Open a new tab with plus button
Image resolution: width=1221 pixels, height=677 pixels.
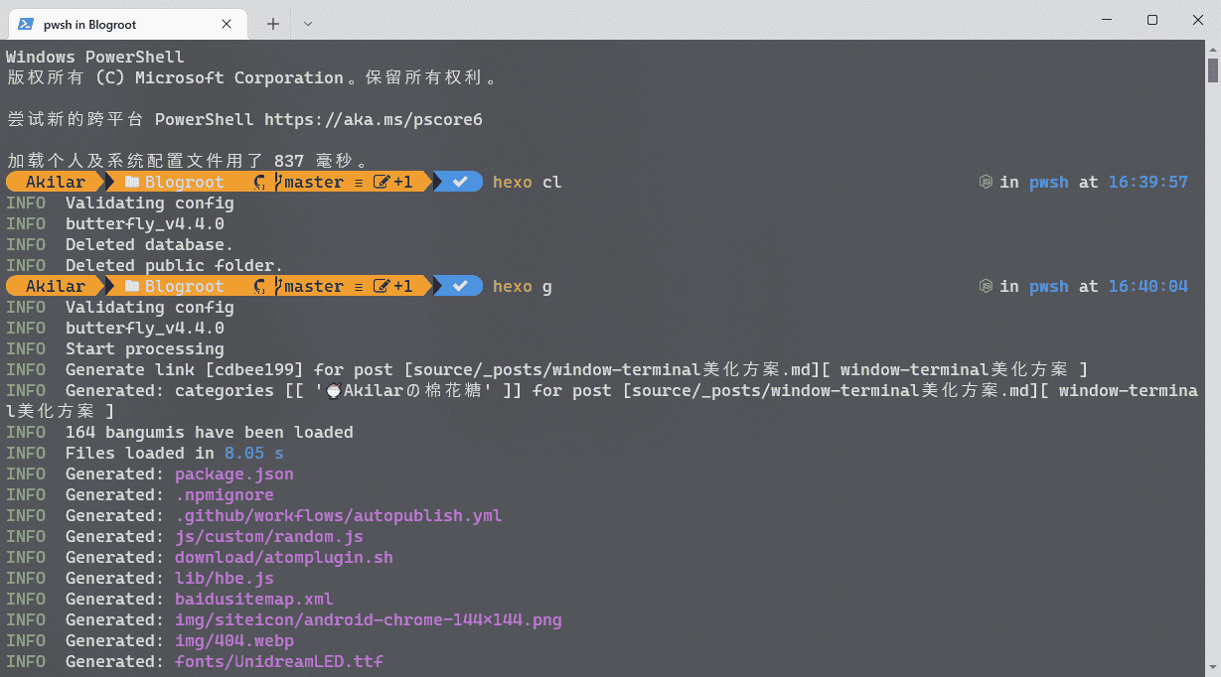click(x=273, y=24)
